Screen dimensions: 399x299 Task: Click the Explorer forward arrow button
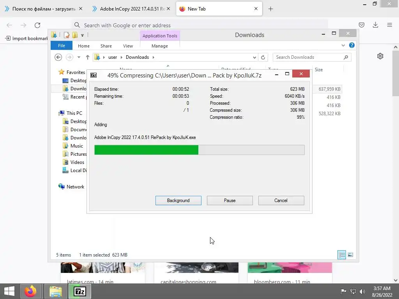[69, 57]
